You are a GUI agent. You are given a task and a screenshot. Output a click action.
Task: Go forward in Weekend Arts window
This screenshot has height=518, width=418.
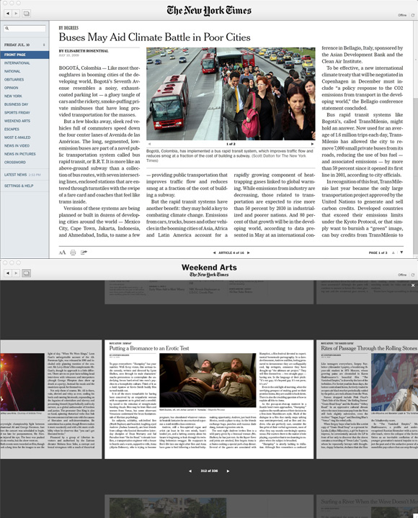click(16, 273)
